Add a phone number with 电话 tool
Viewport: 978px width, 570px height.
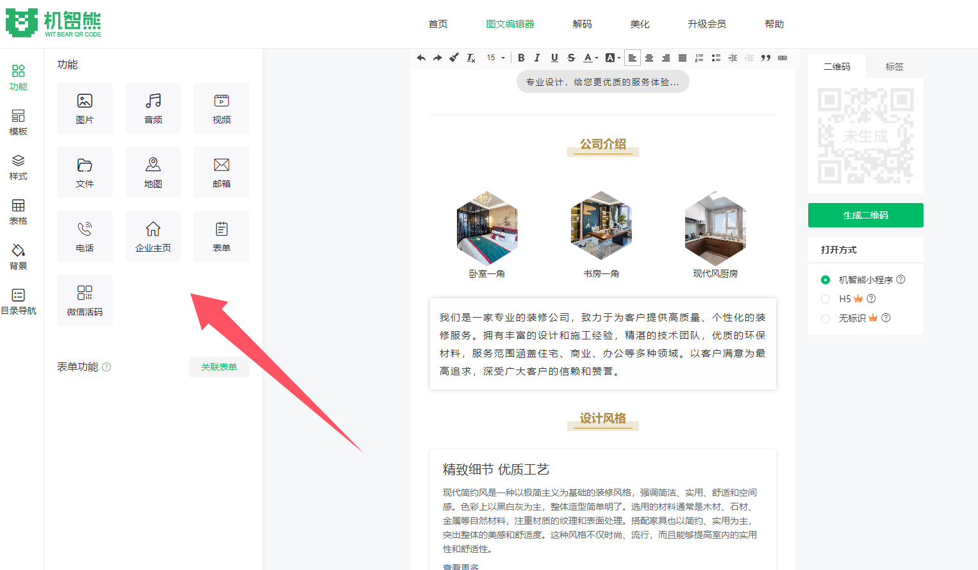click(85, 236)
